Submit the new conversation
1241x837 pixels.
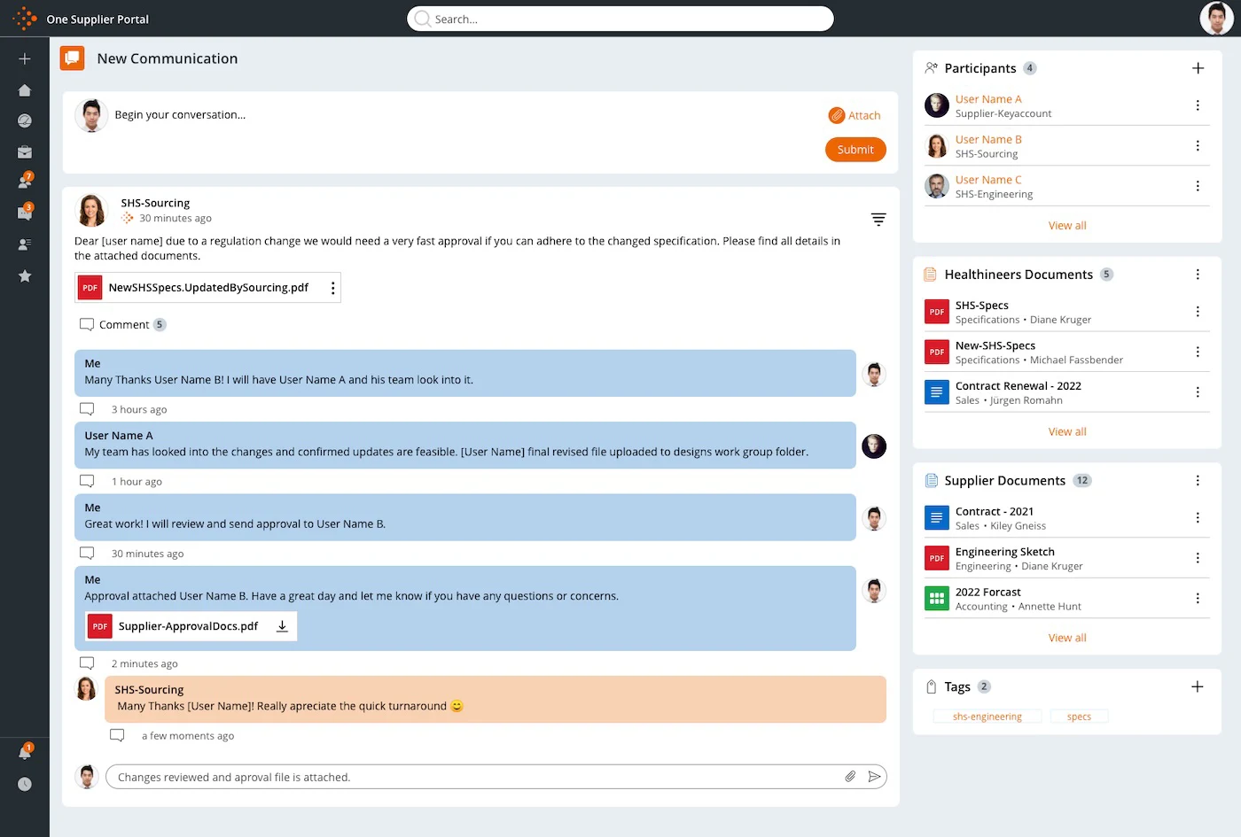click(855, 150)
